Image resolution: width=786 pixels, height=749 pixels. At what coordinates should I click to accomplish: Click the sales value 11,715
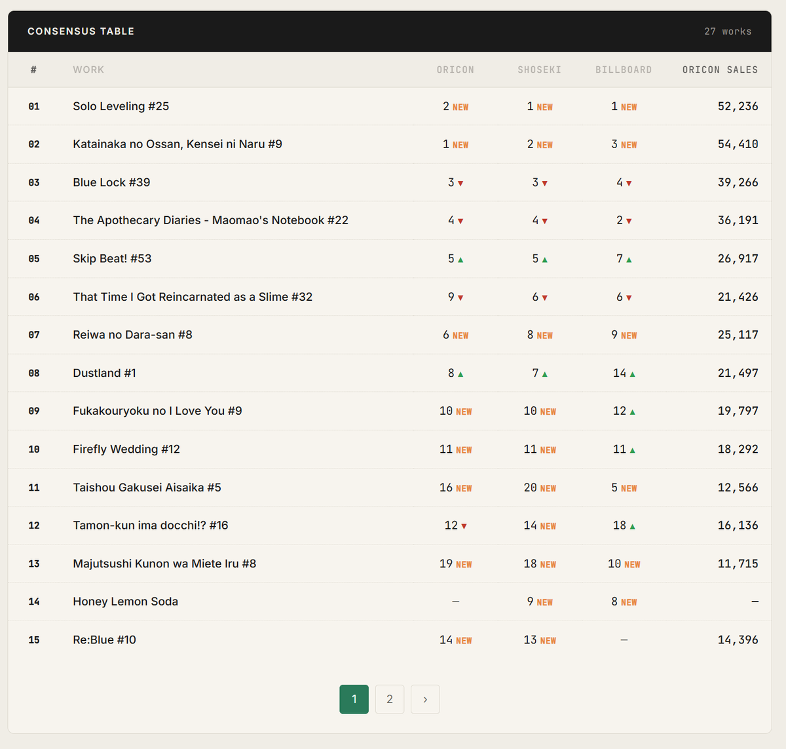pyautogui.click(x=738, y=564)
